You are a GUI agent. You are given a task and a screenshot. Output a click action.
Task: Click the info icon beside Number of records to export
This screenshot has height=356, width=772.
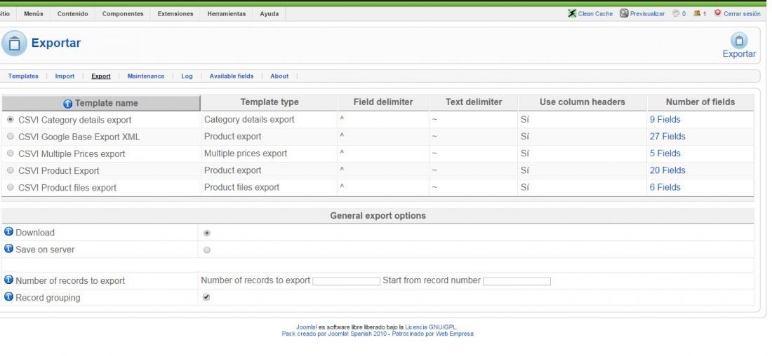tap(8, 280)
